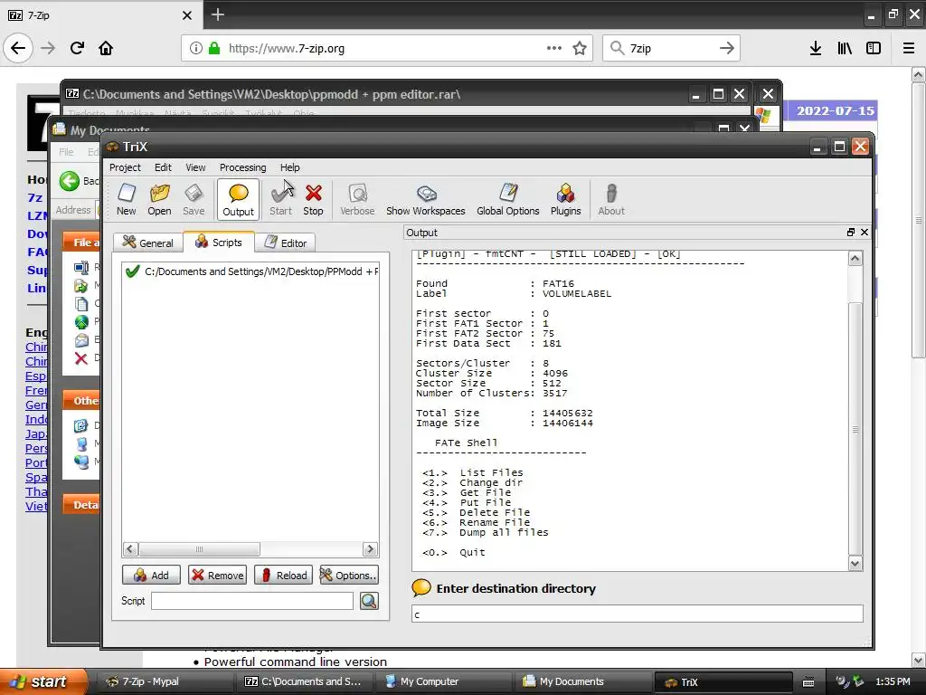Screen dimensions: 926x695
Task: Click the system clock showing 1:35 PM
Action: point(893,681)
